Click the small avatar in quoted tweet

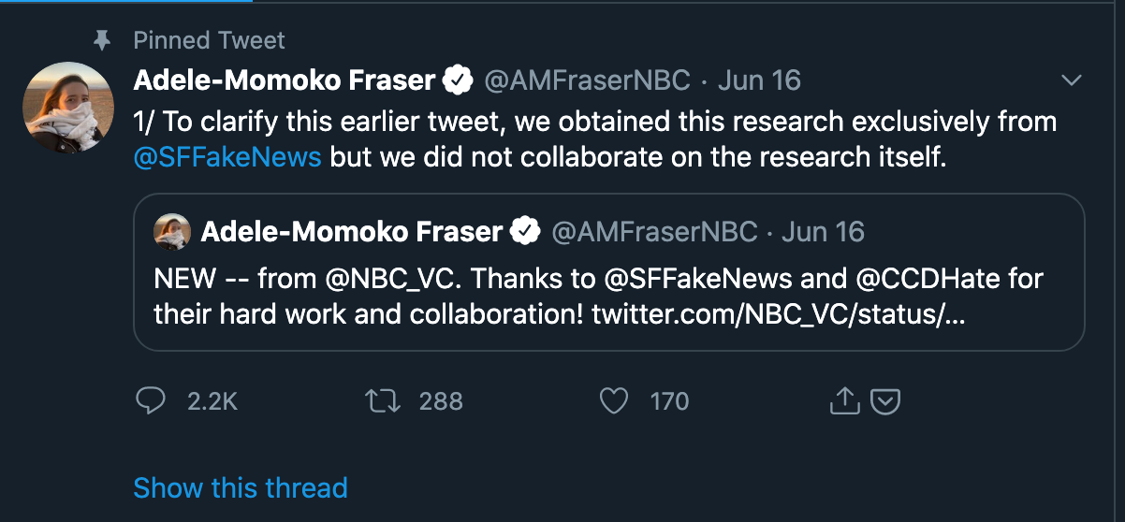click(172, 231)
